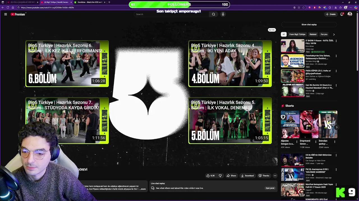
Task: Open browser extensions puzzle icon
Action: point(330,8)
